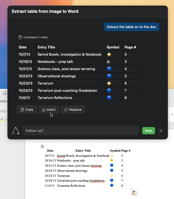Focus the Follow-up text input field
Image resolution: width=174 pixels, height=199 pixels.
click(81, 131)
